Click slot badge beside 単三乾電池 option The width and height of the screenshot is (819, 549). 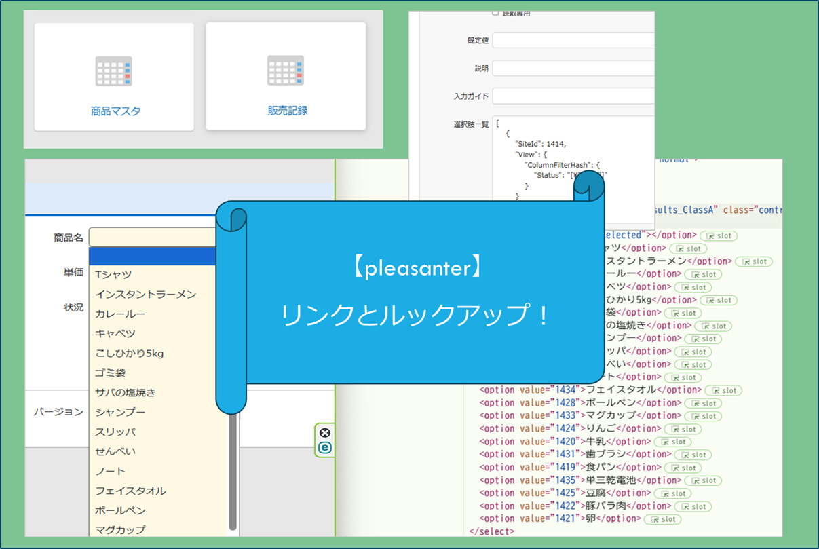702,480
